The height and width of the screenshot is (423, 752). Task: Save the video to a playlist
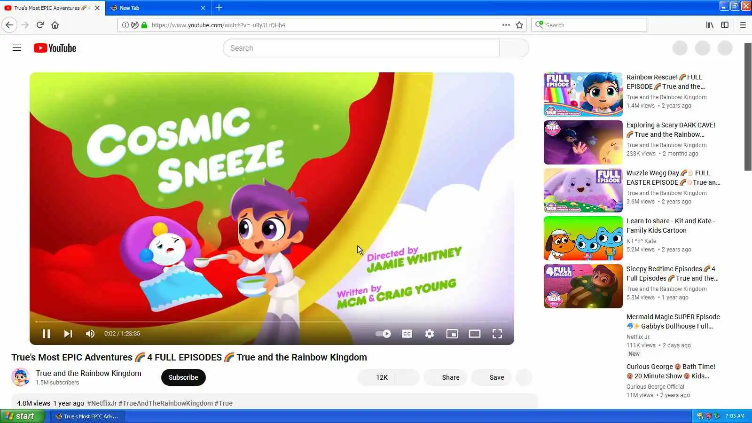[x=492, y=377]
